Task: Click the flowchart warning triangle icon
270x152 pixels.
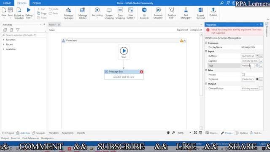Action: 181,41
